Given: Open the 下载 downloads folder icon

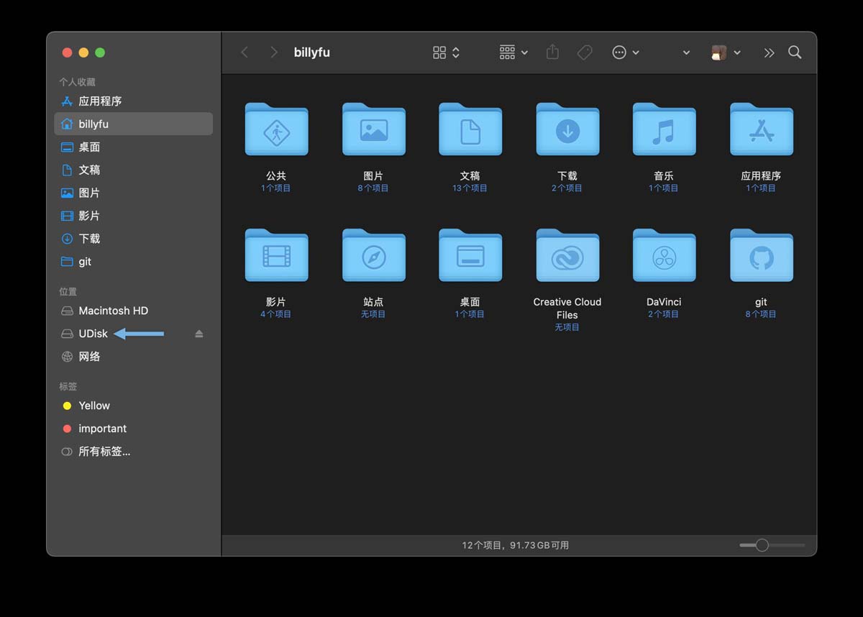Looking at the screenshot, I should click(x=567, y=130).
